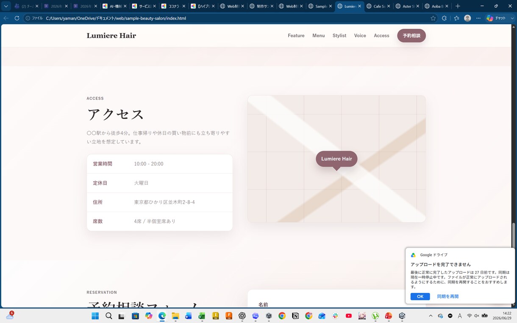Open the Copilot チャット button
Screen dimensions: 517x323
[x=498, y=18]
